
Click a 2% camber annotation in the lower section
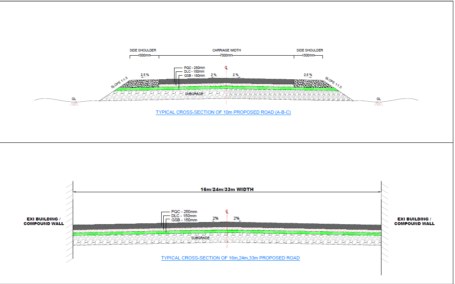[216, 218]
